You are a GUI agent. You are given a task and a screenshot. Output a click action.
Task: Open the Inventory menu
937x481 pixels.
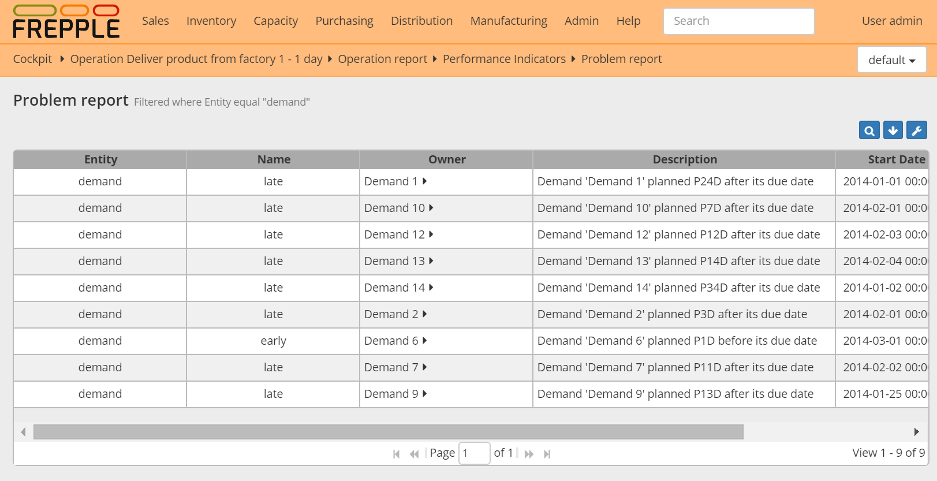point(211,21)
